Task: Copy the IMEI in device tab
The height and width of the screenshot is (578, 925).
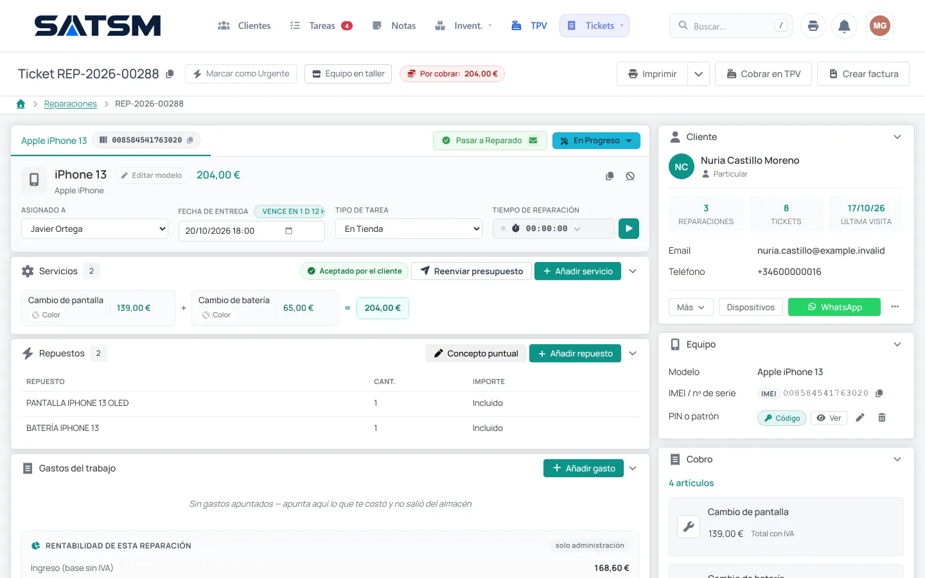Action: (190, 140)
